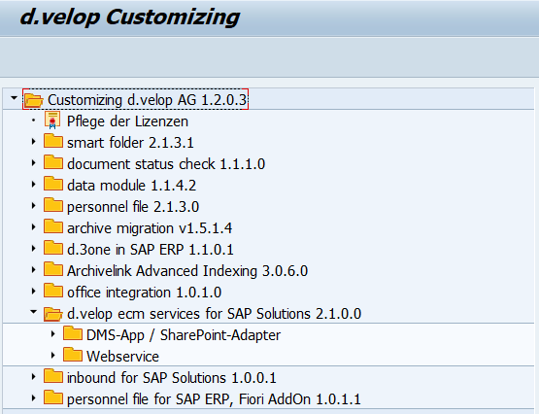Image resolution: width=539 pixels, height=414 pixels.
Task: Expand the Webservice node
Action: click(53, 355)
